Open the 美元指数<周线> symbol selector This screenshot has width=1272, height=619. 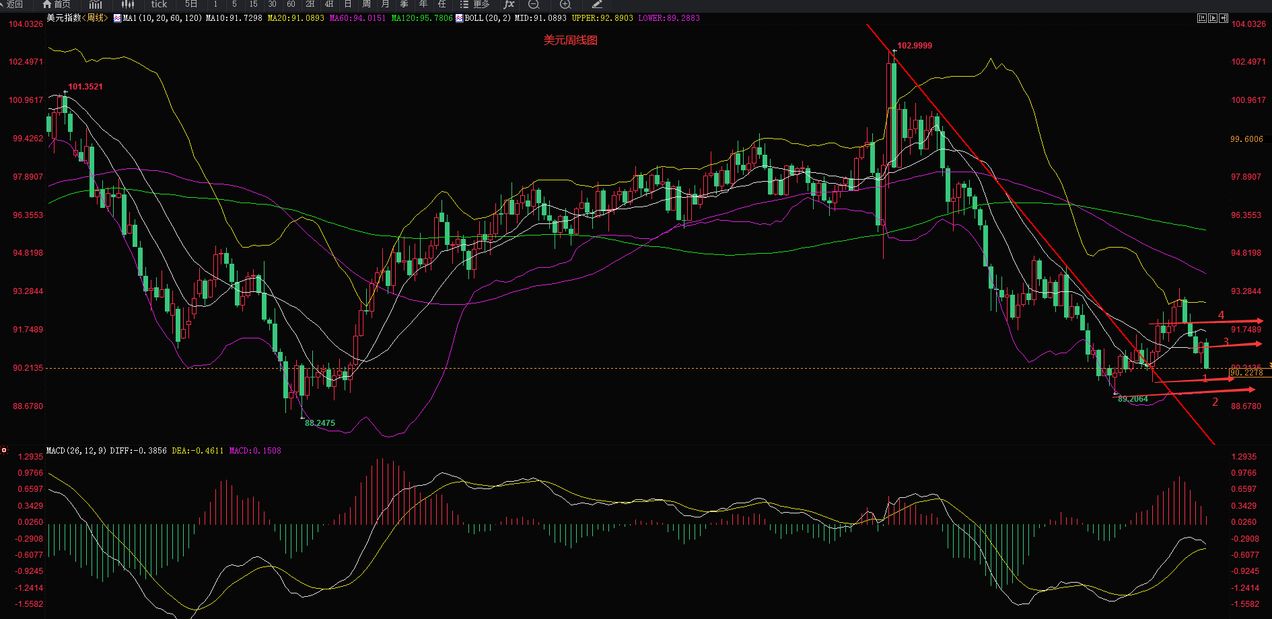(77, 18)
